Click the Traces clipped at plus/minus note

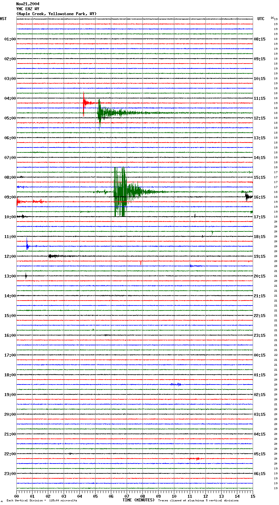tap(198, 500)
